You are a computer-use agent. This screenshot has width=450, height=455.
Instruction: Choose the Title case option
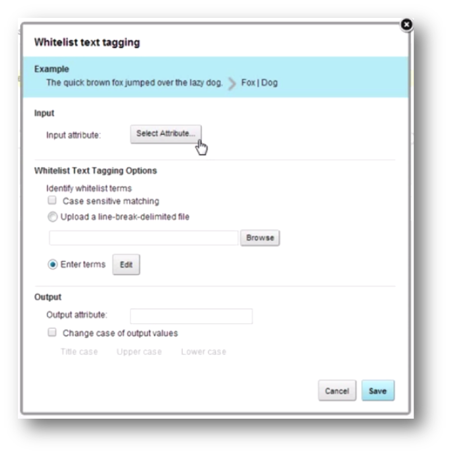click(x=79, y=352)
